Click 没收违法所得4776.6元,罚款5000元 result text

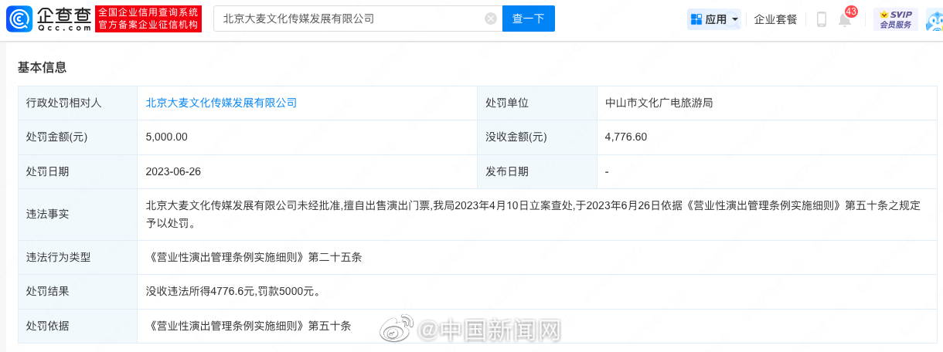point(233,292)
